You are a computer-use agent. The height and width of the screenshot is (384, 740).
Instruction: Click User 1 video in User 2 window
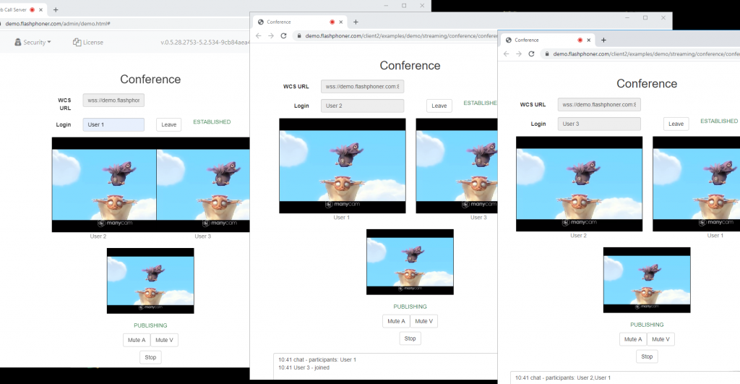[x=342, y=166]
